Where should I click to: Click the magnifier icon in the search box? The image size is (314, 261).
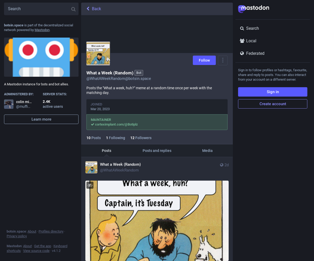73,9
